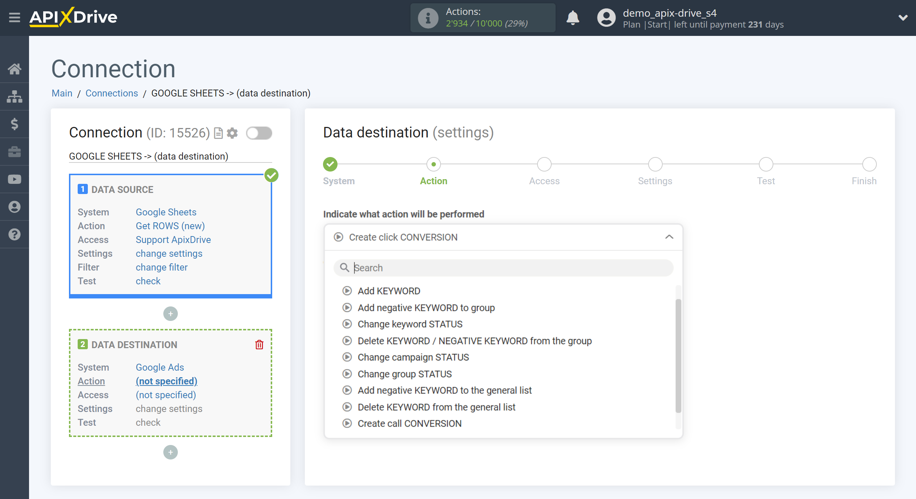
Task: Go to the Settings step
Action: click(655, 164)
